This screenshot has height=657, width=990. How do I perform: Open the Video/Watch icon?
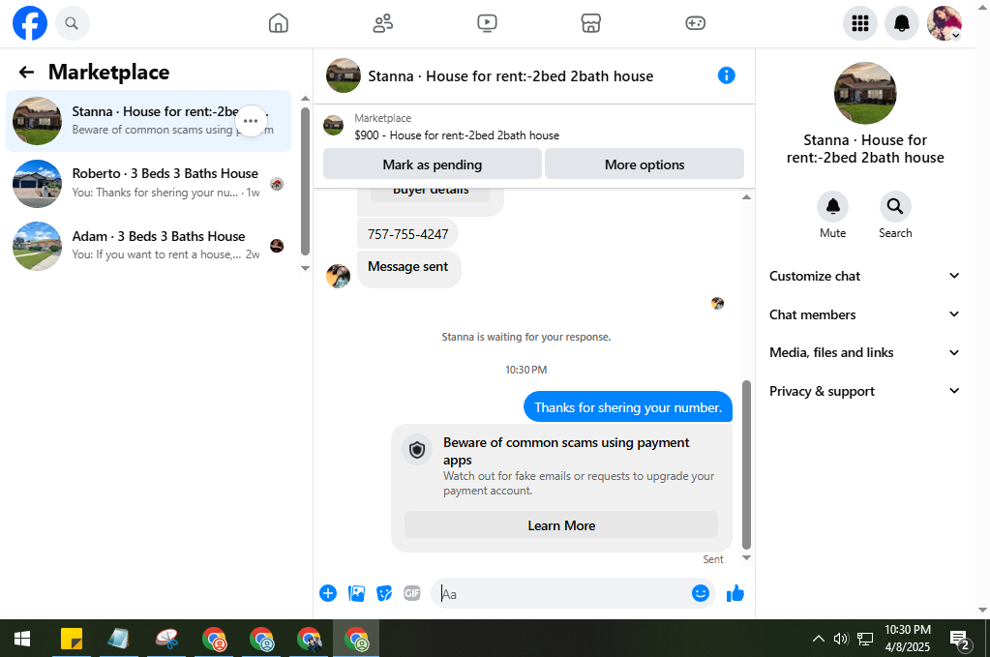point(487,23)
